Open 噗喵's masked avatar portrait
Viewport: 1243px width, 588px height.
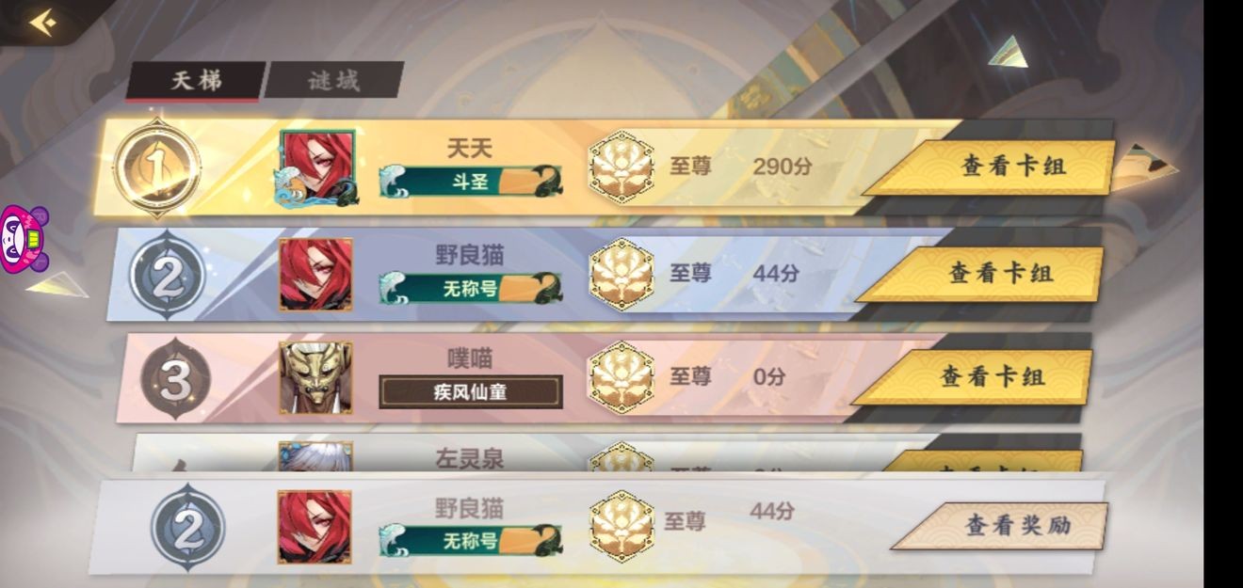(315, 373)
